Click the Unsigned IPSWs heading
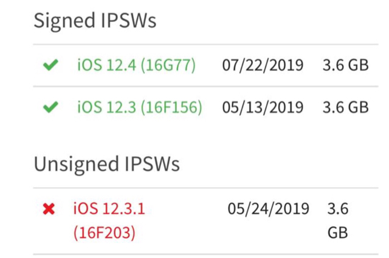The height and width of the screenshot is (258, 389). [x=106, y=164]
